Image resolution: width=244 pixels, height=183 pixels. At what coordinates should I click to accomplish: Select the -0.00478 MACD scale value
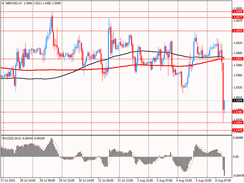click(238, 176)
